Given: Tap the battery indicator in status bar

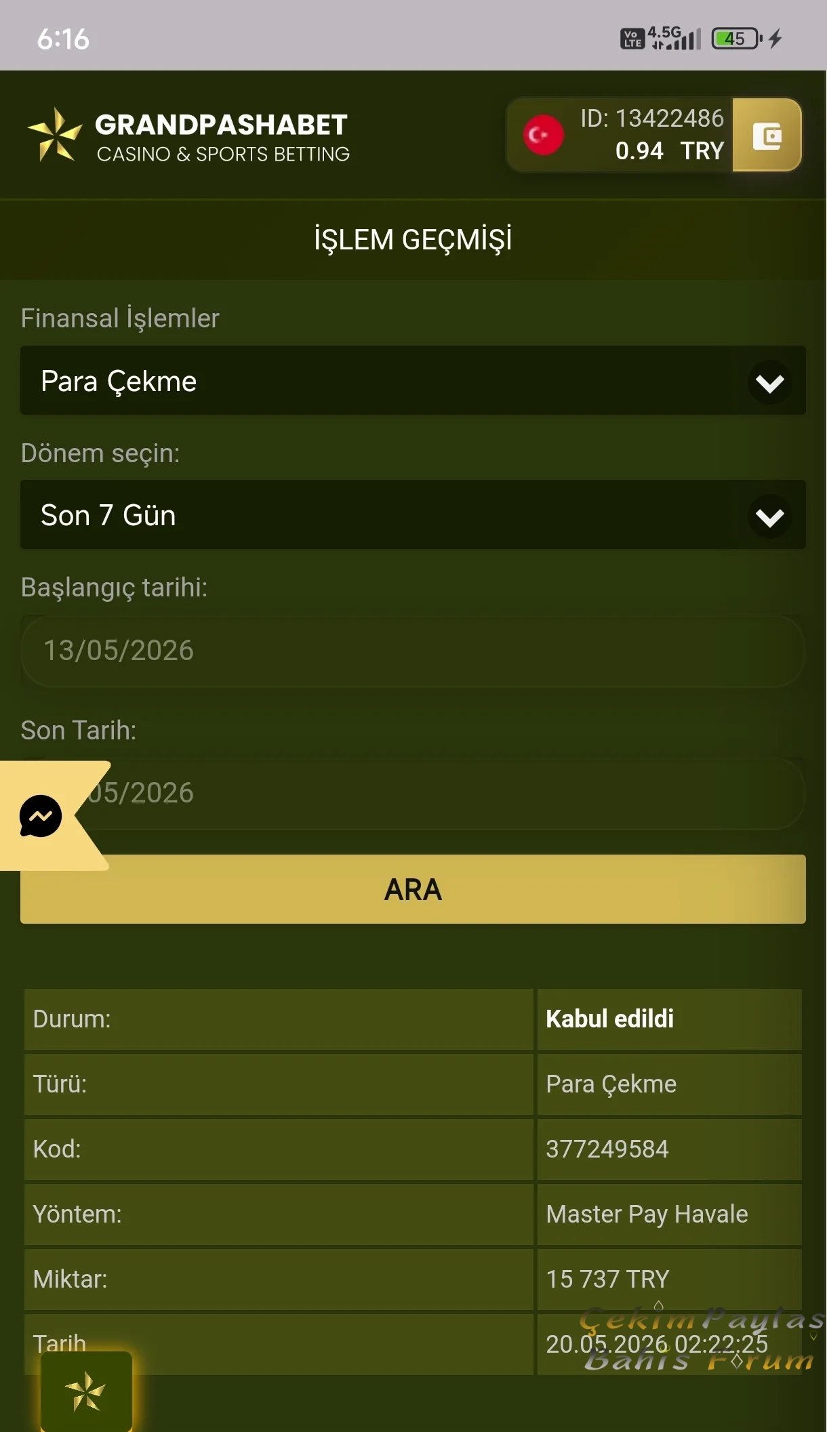Looking at the screenshot, I should coord(738,39).
